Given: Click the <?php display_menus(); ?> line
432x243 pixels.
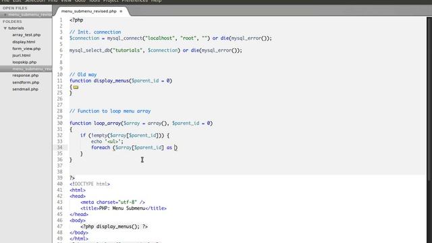Looking at the screenshot, I should (114, 227).
